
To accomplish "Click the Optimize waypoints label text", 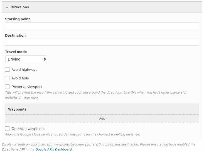I will click(28, 129).
